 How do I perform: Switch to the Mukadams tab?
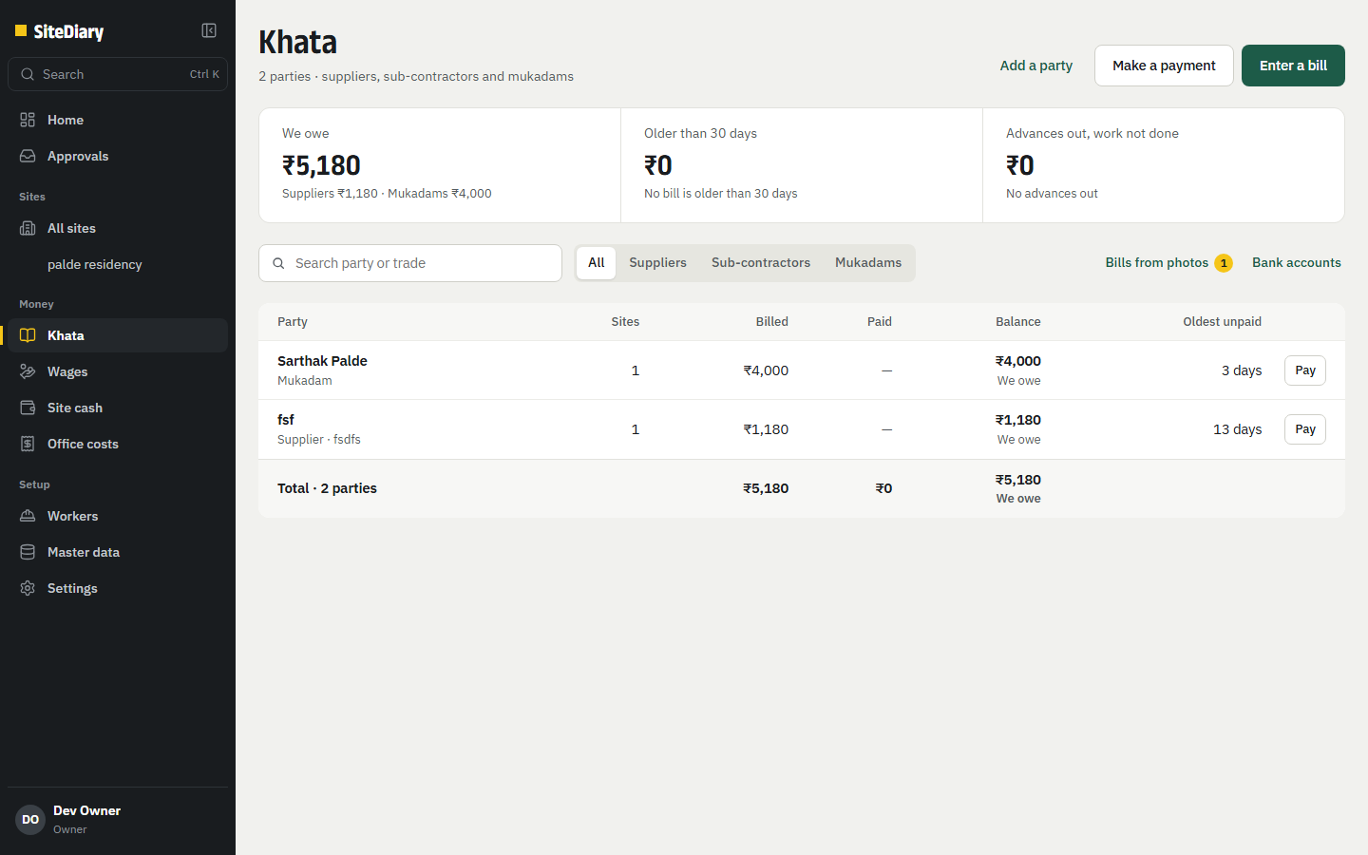pos(868,263)
